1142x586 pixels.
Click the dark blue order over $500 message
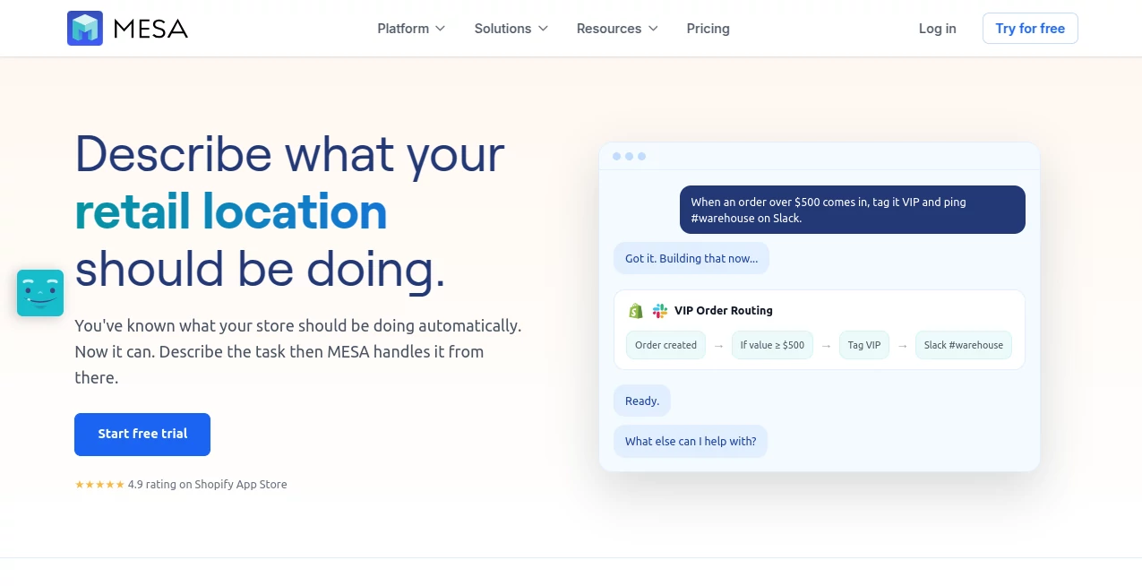coord(853,210)
